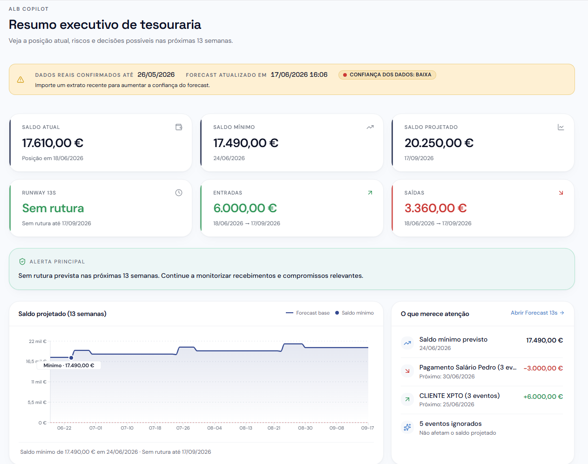Click the wallet icon on Saldo Atual card

[179, 127]
